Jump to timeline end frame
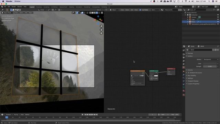The image size is (220, 124). [x=97, y=115]
